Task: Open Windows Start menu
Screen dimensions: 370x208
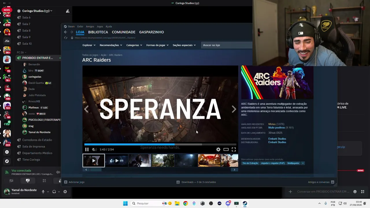Action: pos(125,203)
